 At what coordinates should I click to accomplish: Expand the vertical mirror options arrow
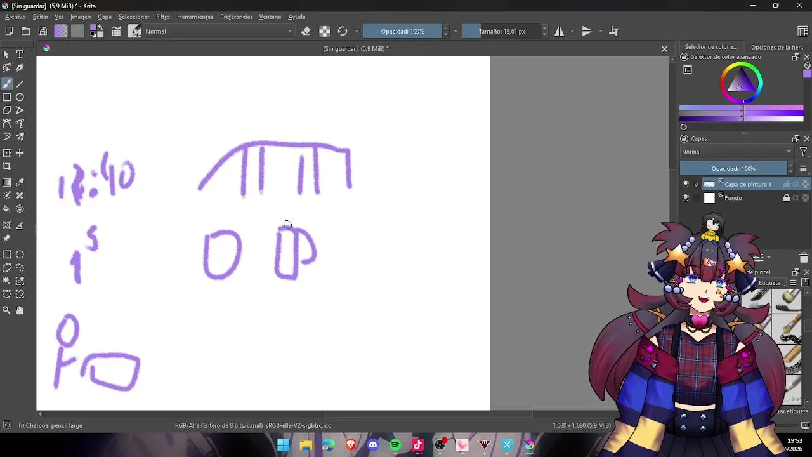(600, 31)
